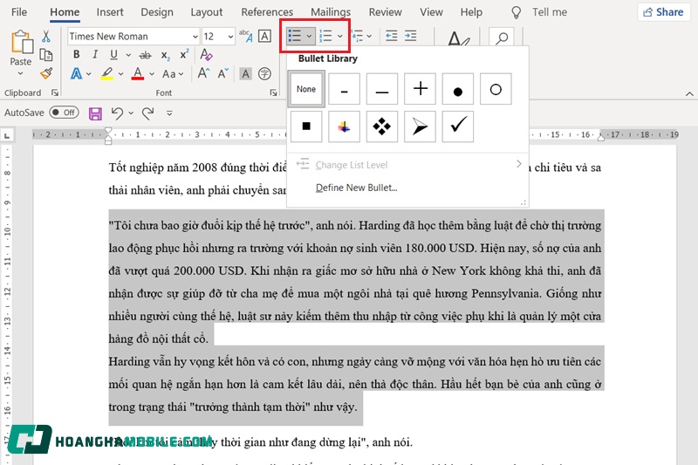Click the Format Painter brush icon
The width and height of the screenshot is (698, 465).
46,74
